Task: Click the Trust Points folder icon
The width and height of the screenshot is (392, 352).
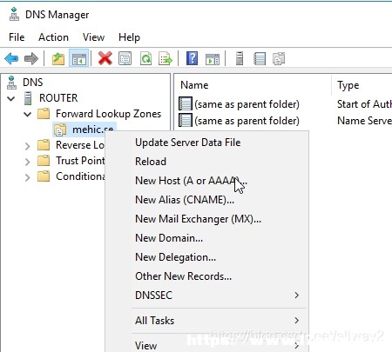Action: (44, 161)
